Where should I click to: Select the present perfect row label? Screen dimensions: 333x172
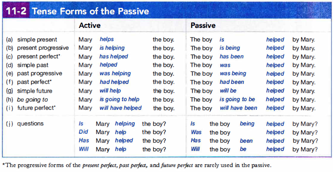(38, 57)
